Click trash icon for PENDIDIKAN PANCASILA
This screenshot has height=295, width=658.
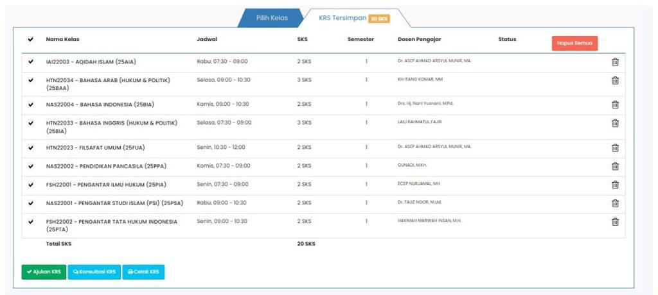click(615, 166)
